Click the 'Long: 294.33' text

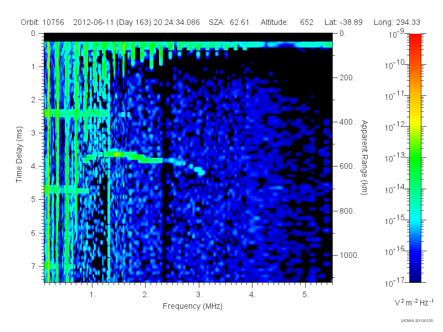tap(397, 22)
